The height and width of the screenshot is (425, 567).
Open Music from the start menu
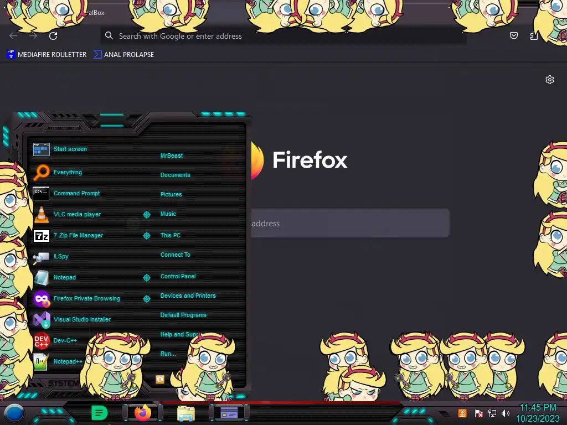coord(168,214)
